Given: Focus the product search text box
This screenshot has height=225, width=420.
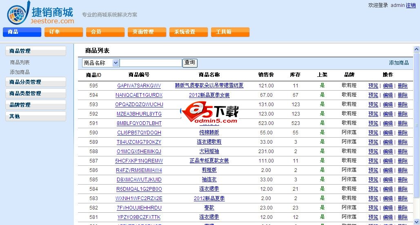Looking at the screenshot, I should tap(151, 63).
